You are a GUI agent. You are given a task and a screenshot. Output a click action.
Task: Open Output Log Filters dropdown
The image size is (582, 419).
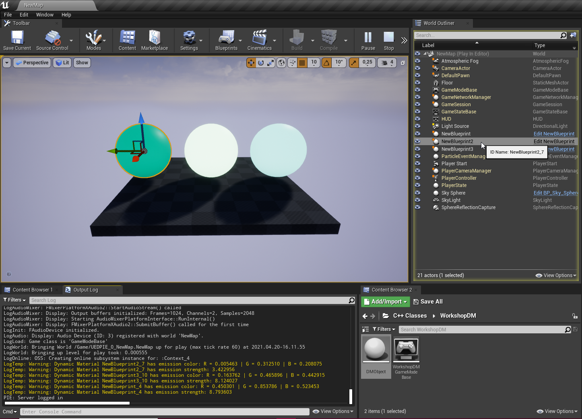click(x=14, y=300)
